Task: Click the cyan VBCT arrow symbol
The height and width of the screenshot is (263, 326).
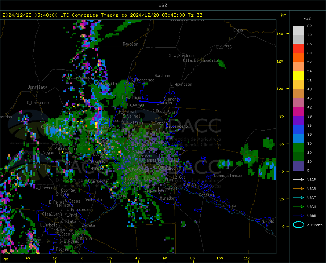Action: click(x=298, y=198)
